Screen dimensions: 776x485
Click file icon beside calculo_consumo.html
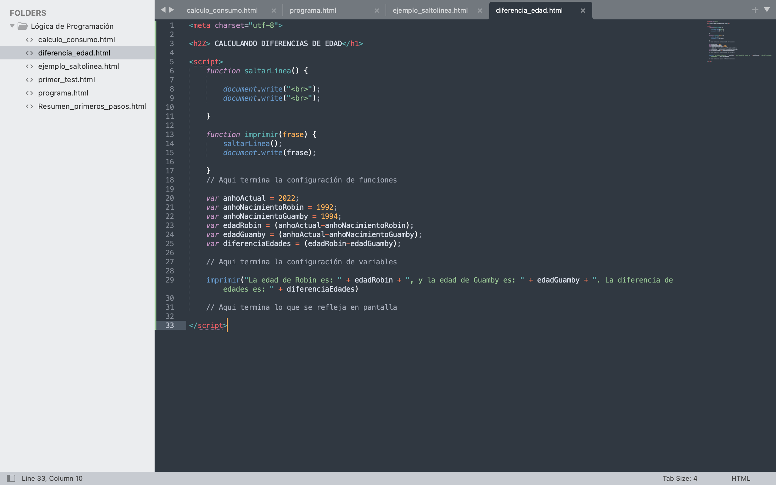[x=29, y=39]
